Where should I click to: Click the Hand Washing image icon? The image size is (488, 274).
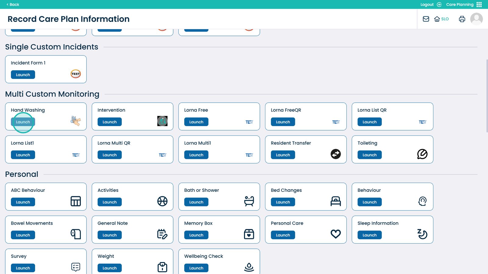coord(76,121)
